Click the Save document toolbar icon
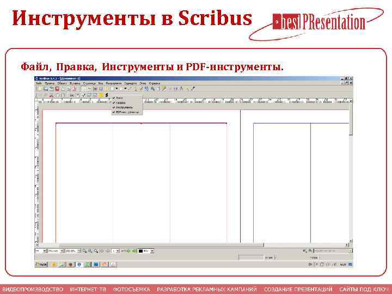 point(51,89)
